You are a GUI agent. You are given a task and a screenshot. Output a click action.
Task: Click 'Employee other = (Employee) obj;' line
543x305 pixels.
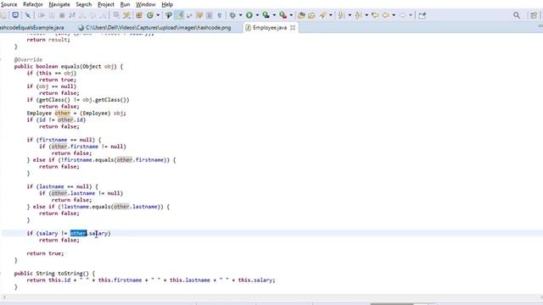tap(76, 113)
